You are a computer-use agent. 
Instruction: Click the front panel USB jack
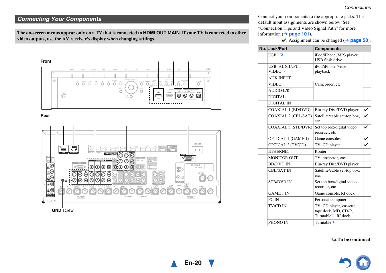click(x=158, y=95)
